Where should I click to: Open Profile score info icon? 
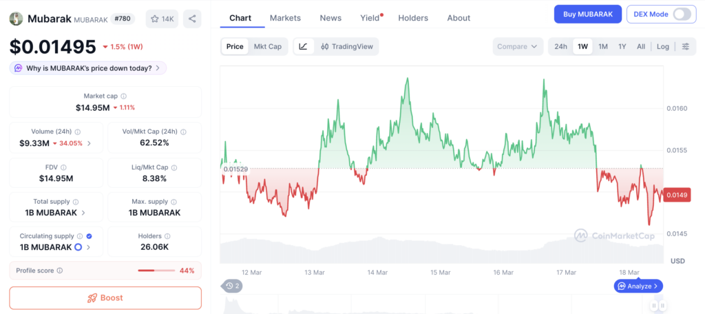(x=60, y=271)
